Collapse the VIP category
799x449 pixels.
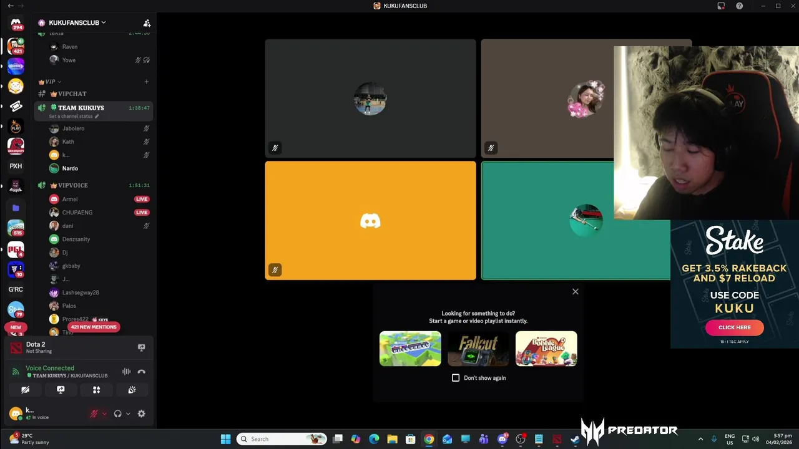50,82
